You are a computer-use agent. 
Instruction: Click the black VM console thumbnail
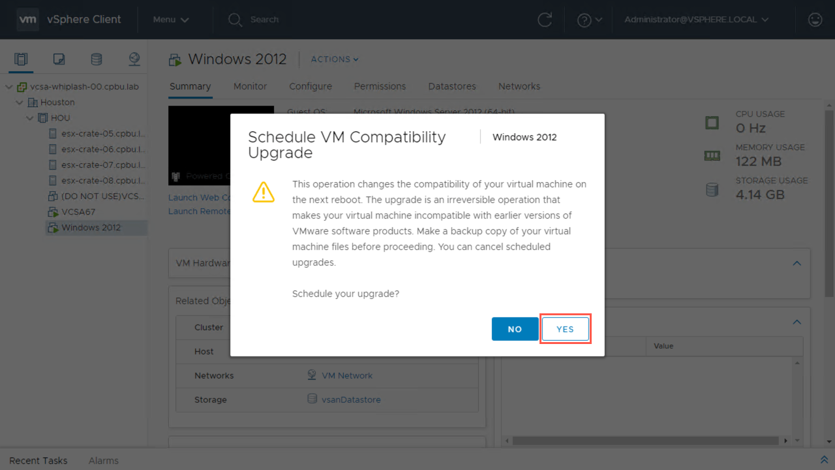(199, 146)
